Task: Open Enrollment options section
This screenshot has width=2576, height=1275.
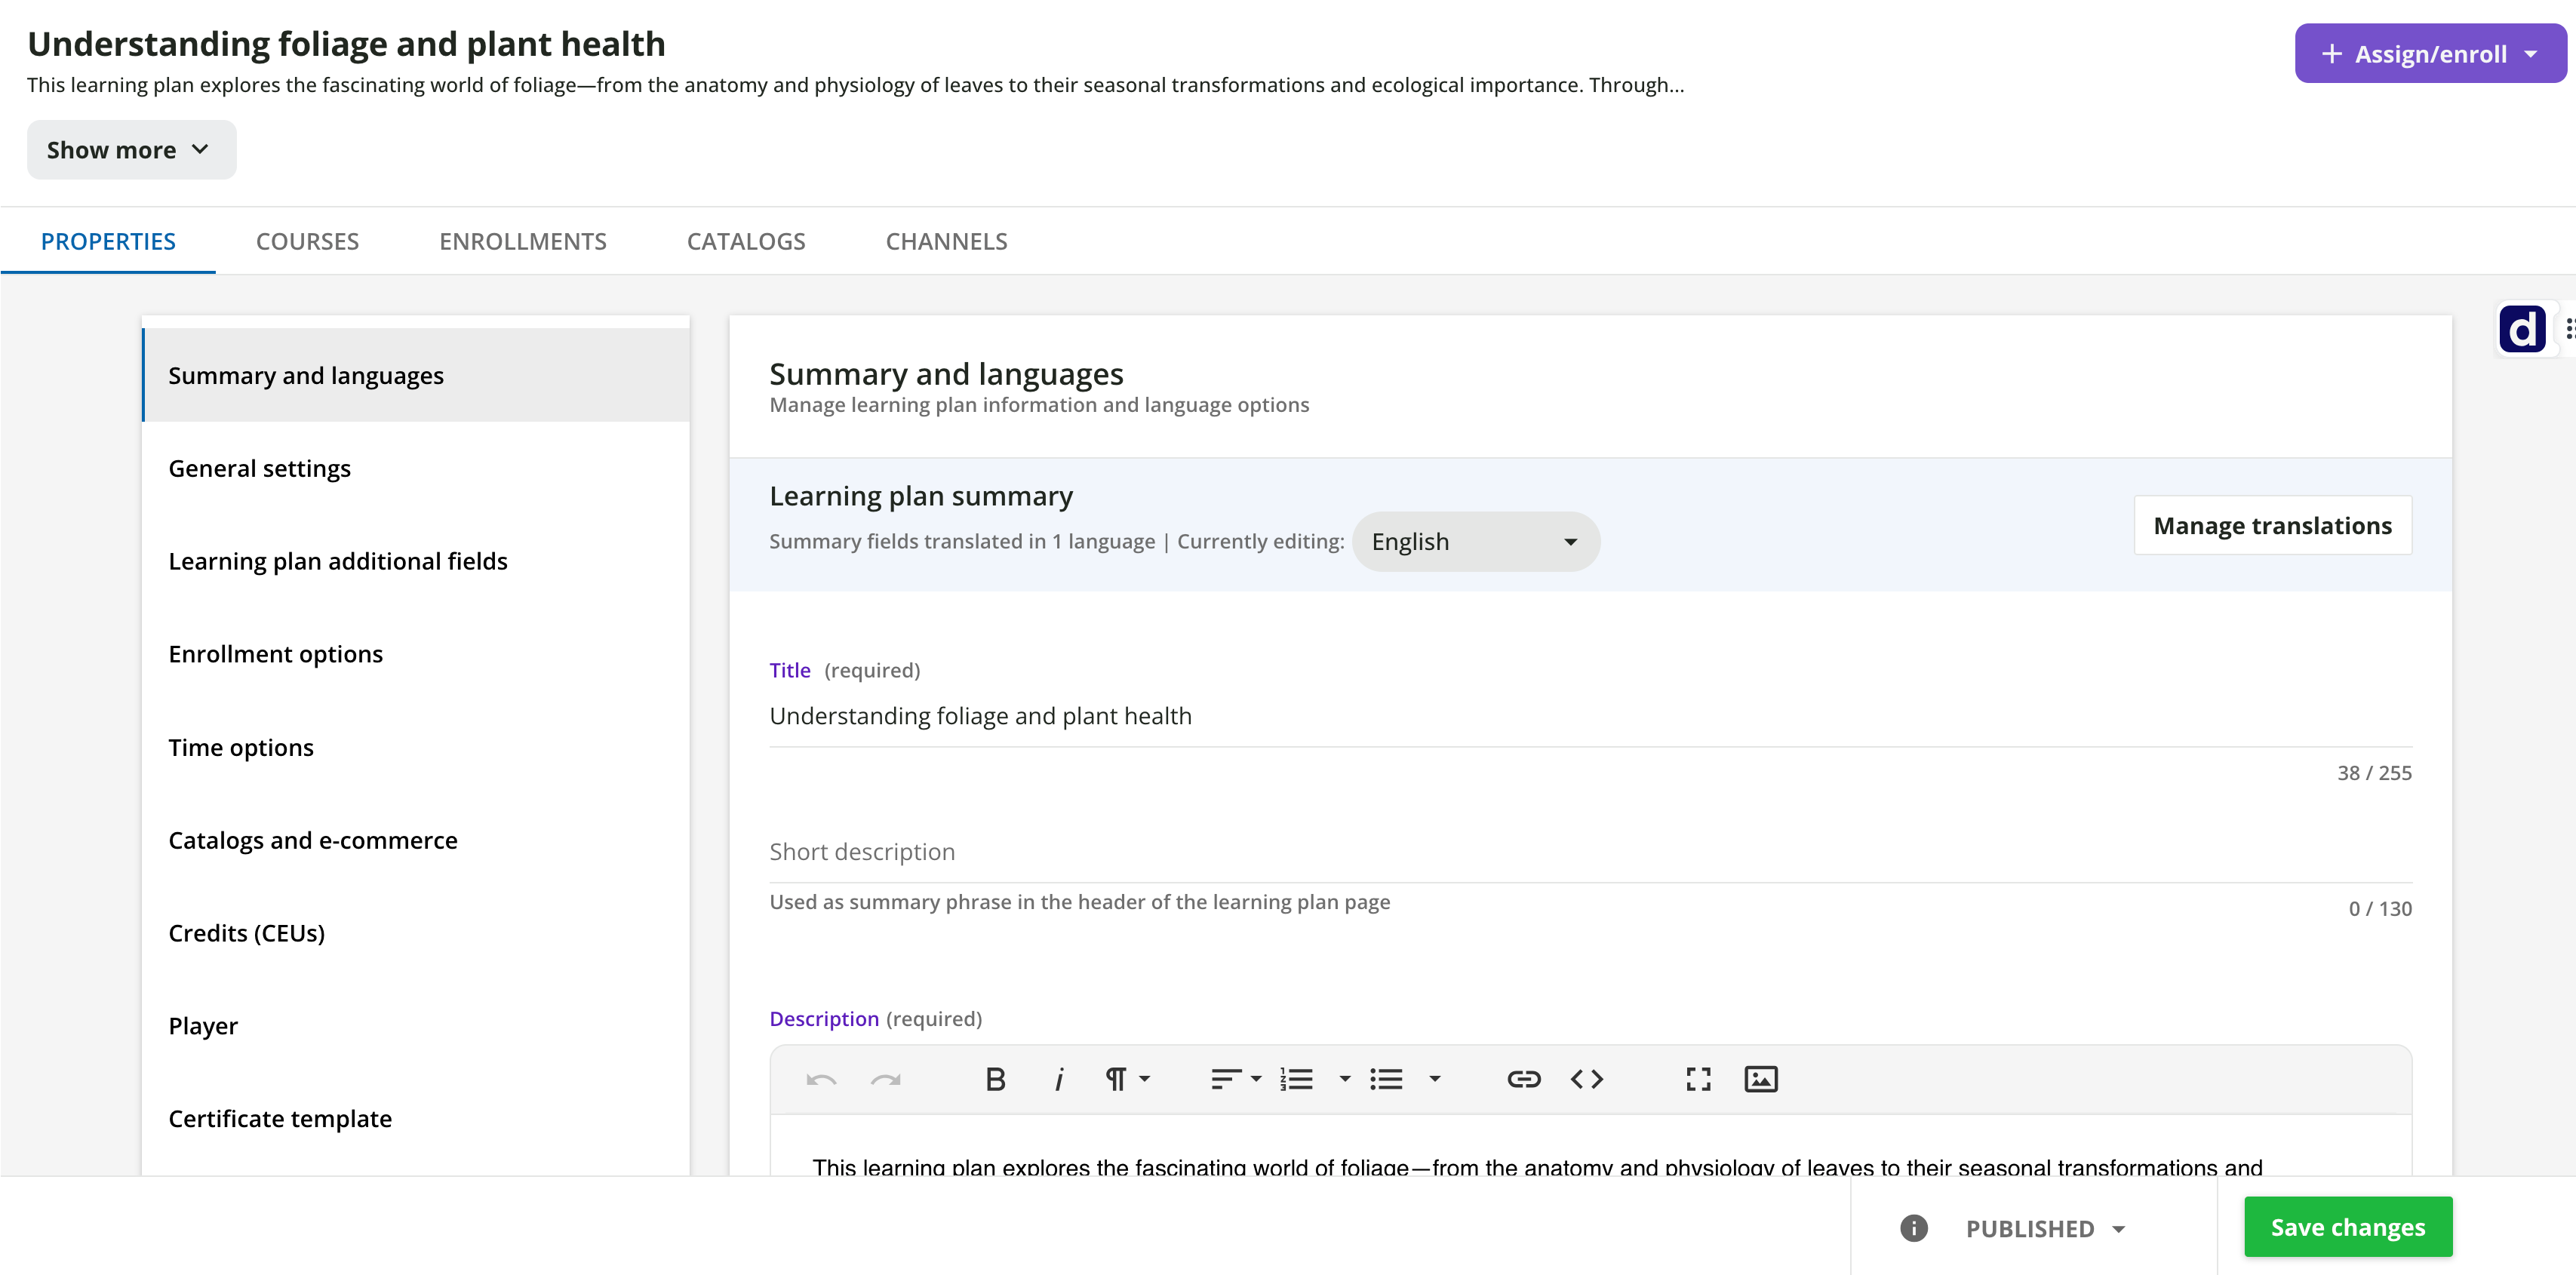Action: [416, 654]
